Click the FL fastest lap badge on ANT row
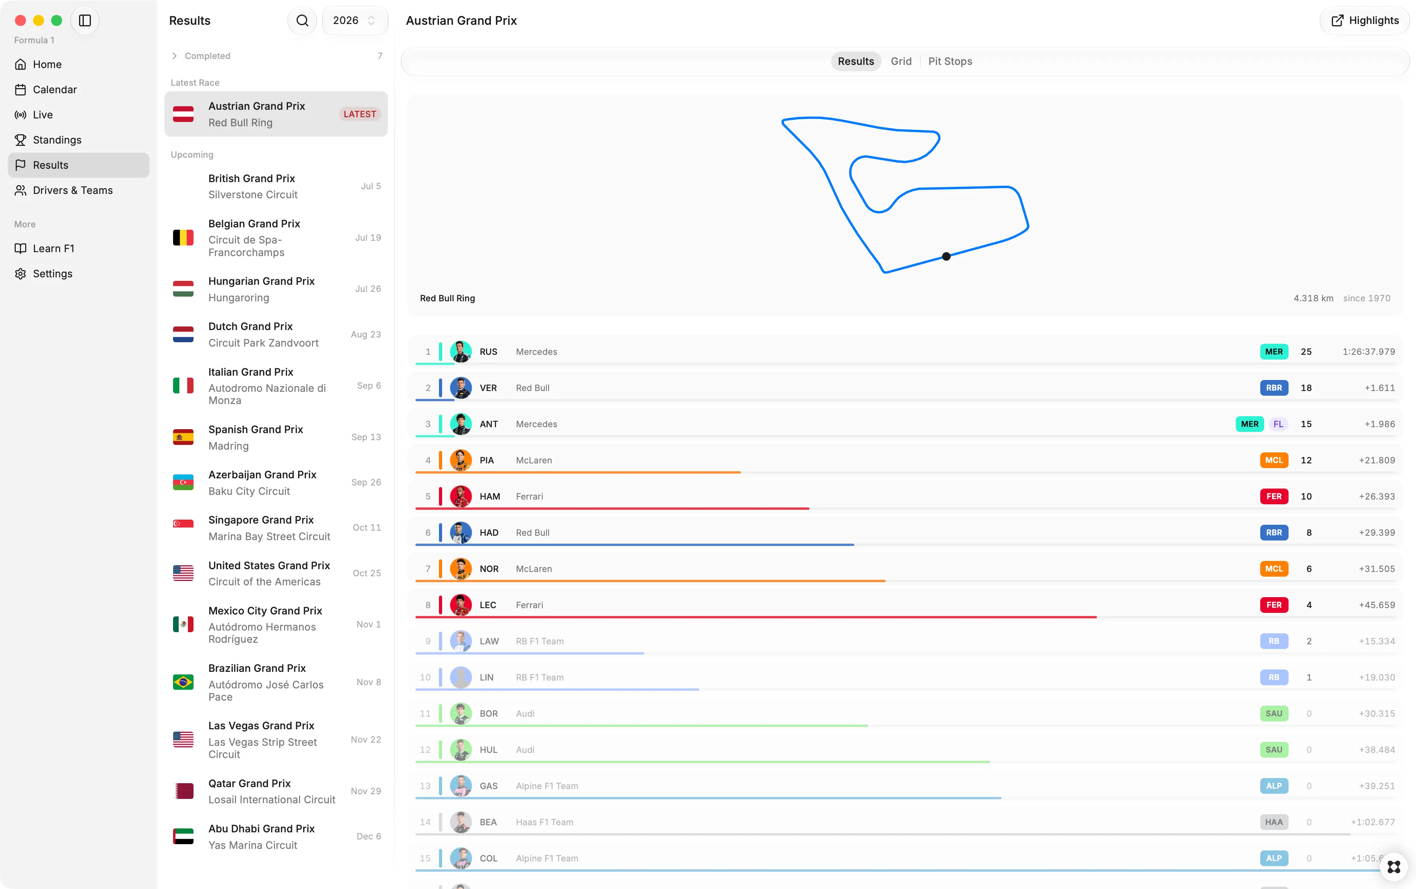The image size is (1416, 889). 1278,424
